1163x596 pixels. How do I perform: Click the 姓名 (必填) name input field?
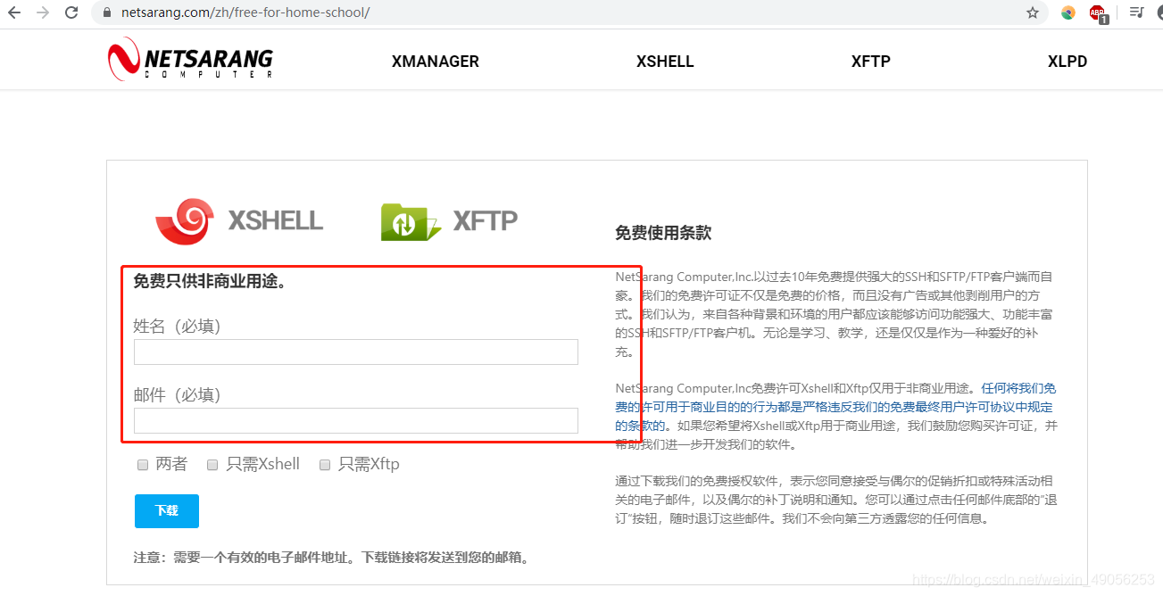coord(356,352)
